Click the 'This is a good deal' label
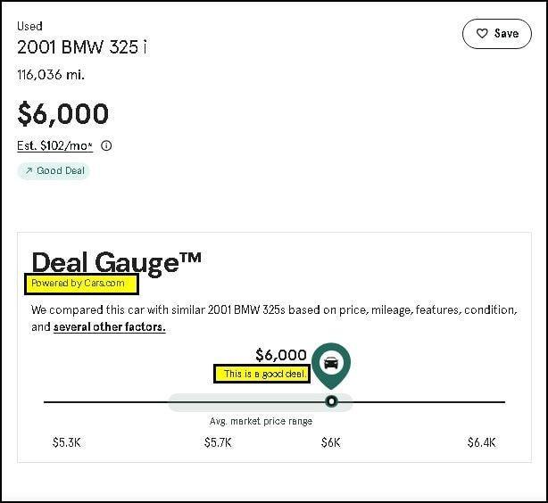This screenshot has width=548, height=503. tap(262, 374)
